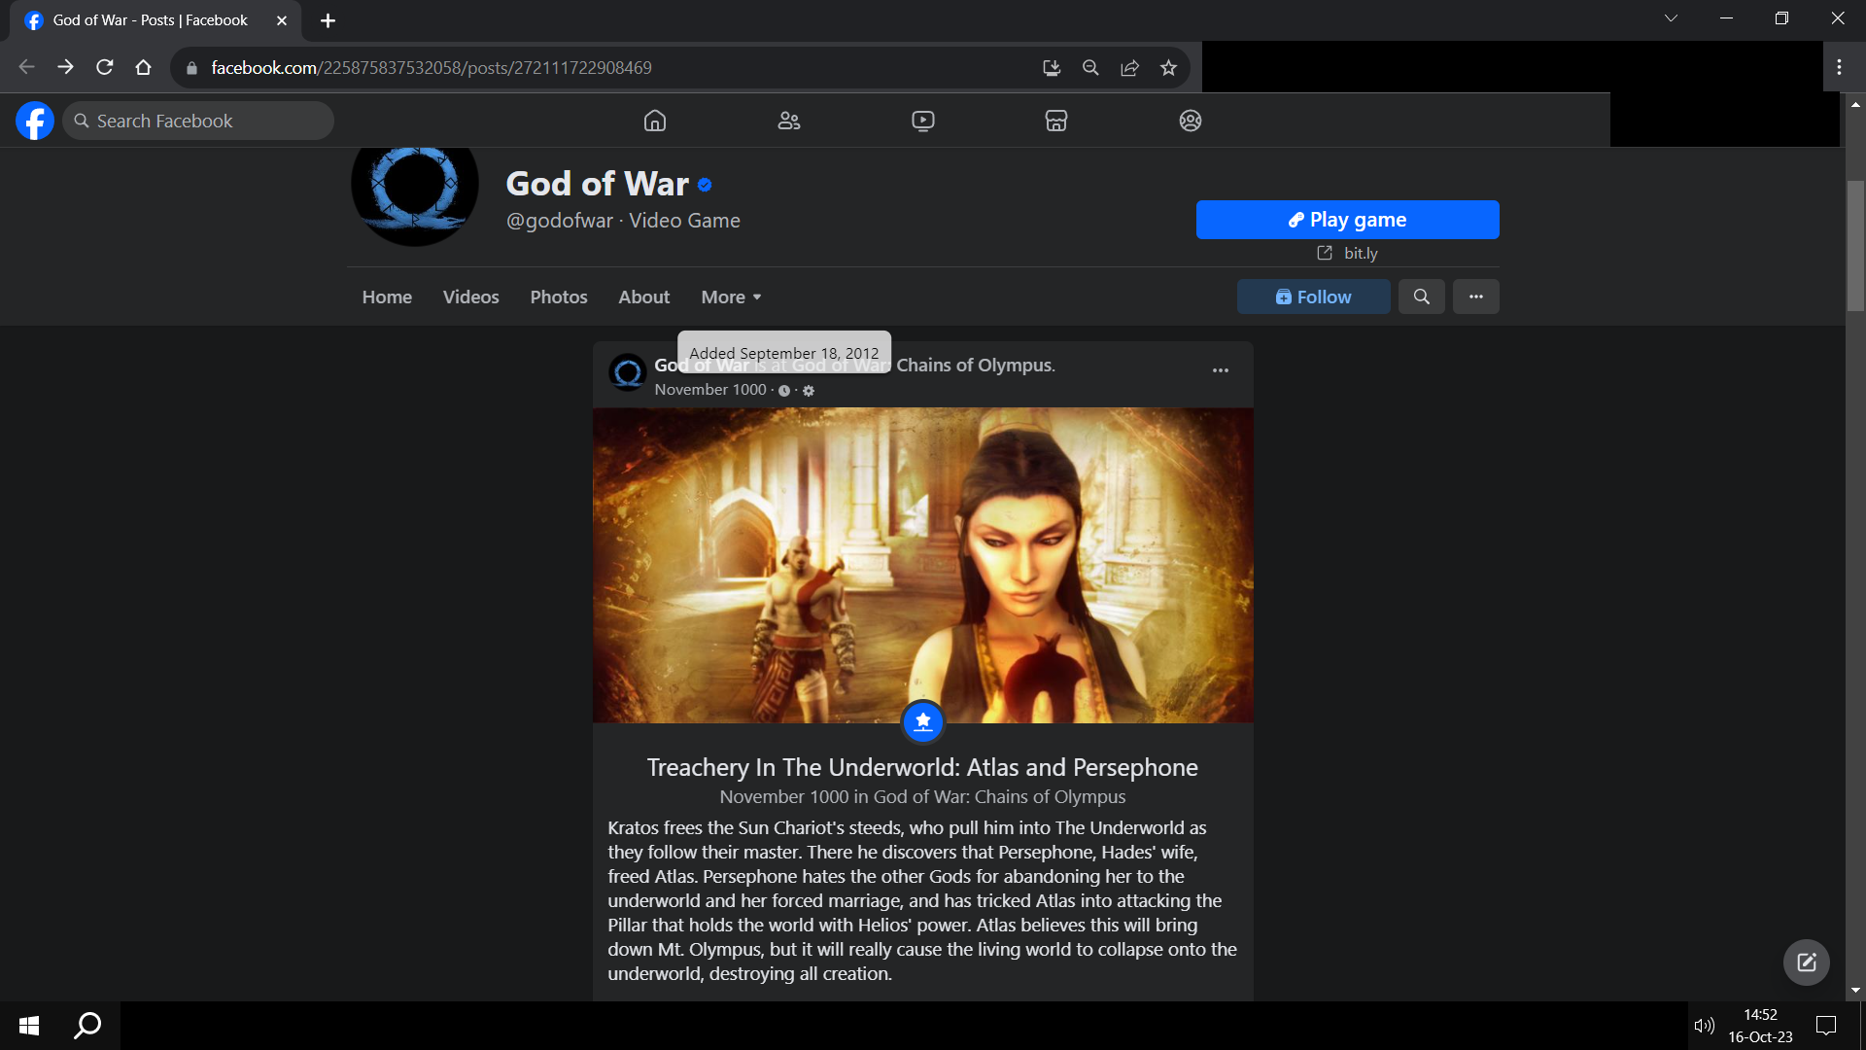Open the Kratos and Persephone post image

click(922, 564)
